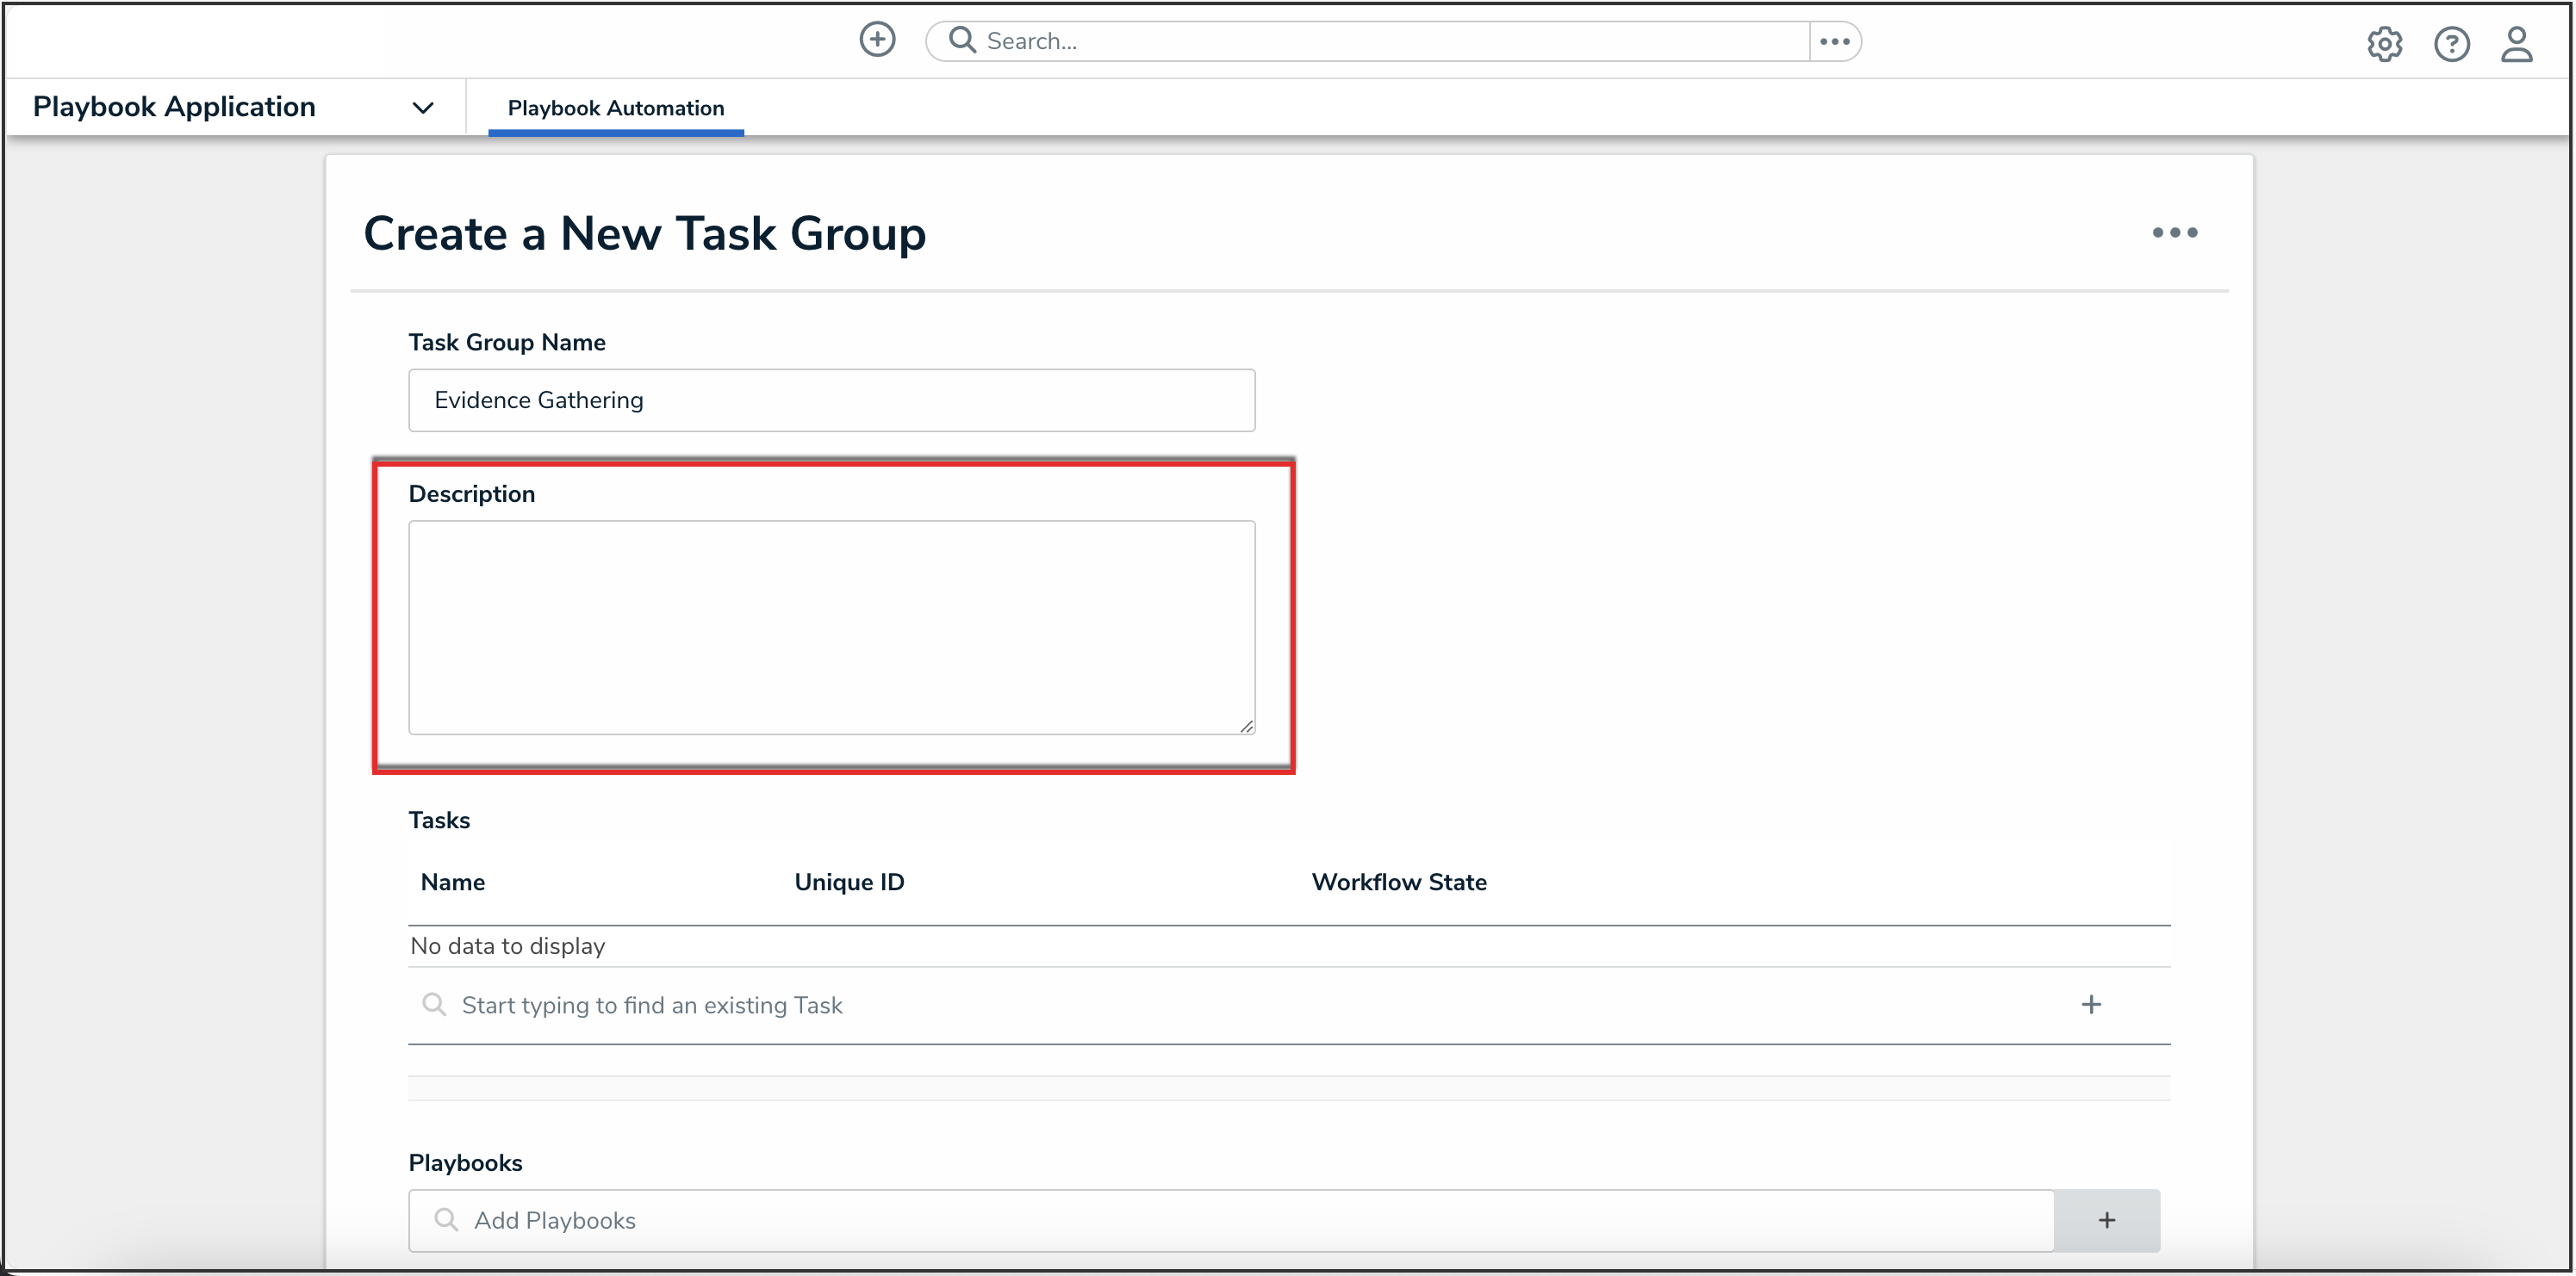Expand the Playbook Application dropdown chevron

click(x=423, y=108)
